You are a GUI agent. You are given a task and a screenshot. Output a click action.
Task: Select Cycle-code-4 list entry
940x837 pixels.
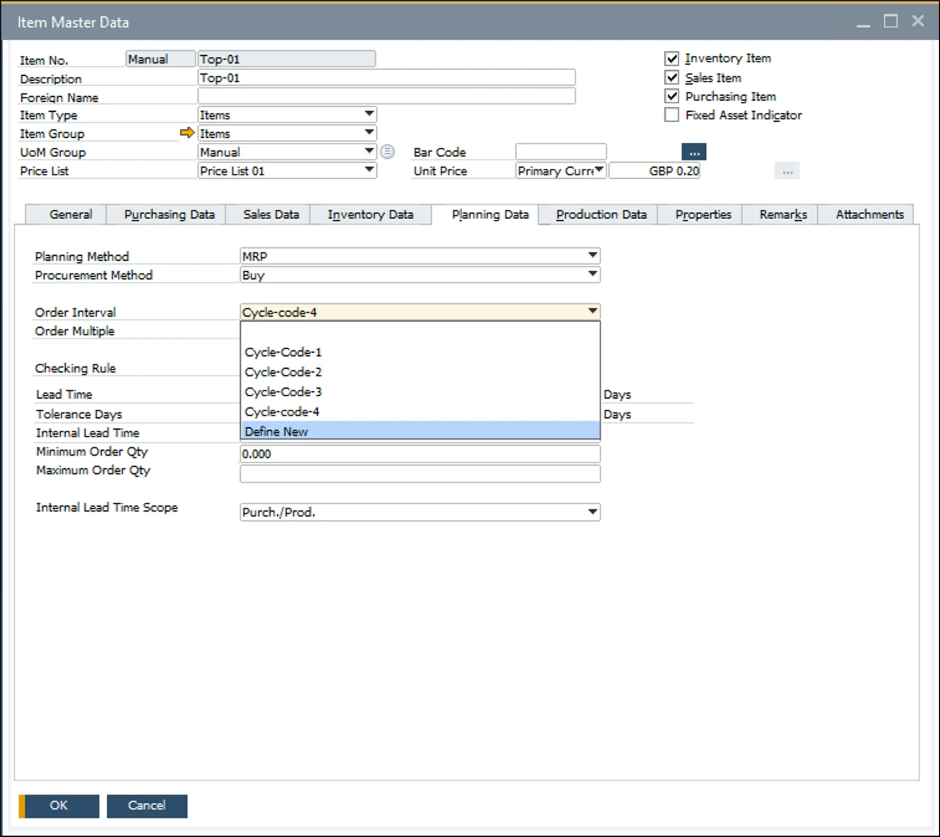click(x=420, y=412)
